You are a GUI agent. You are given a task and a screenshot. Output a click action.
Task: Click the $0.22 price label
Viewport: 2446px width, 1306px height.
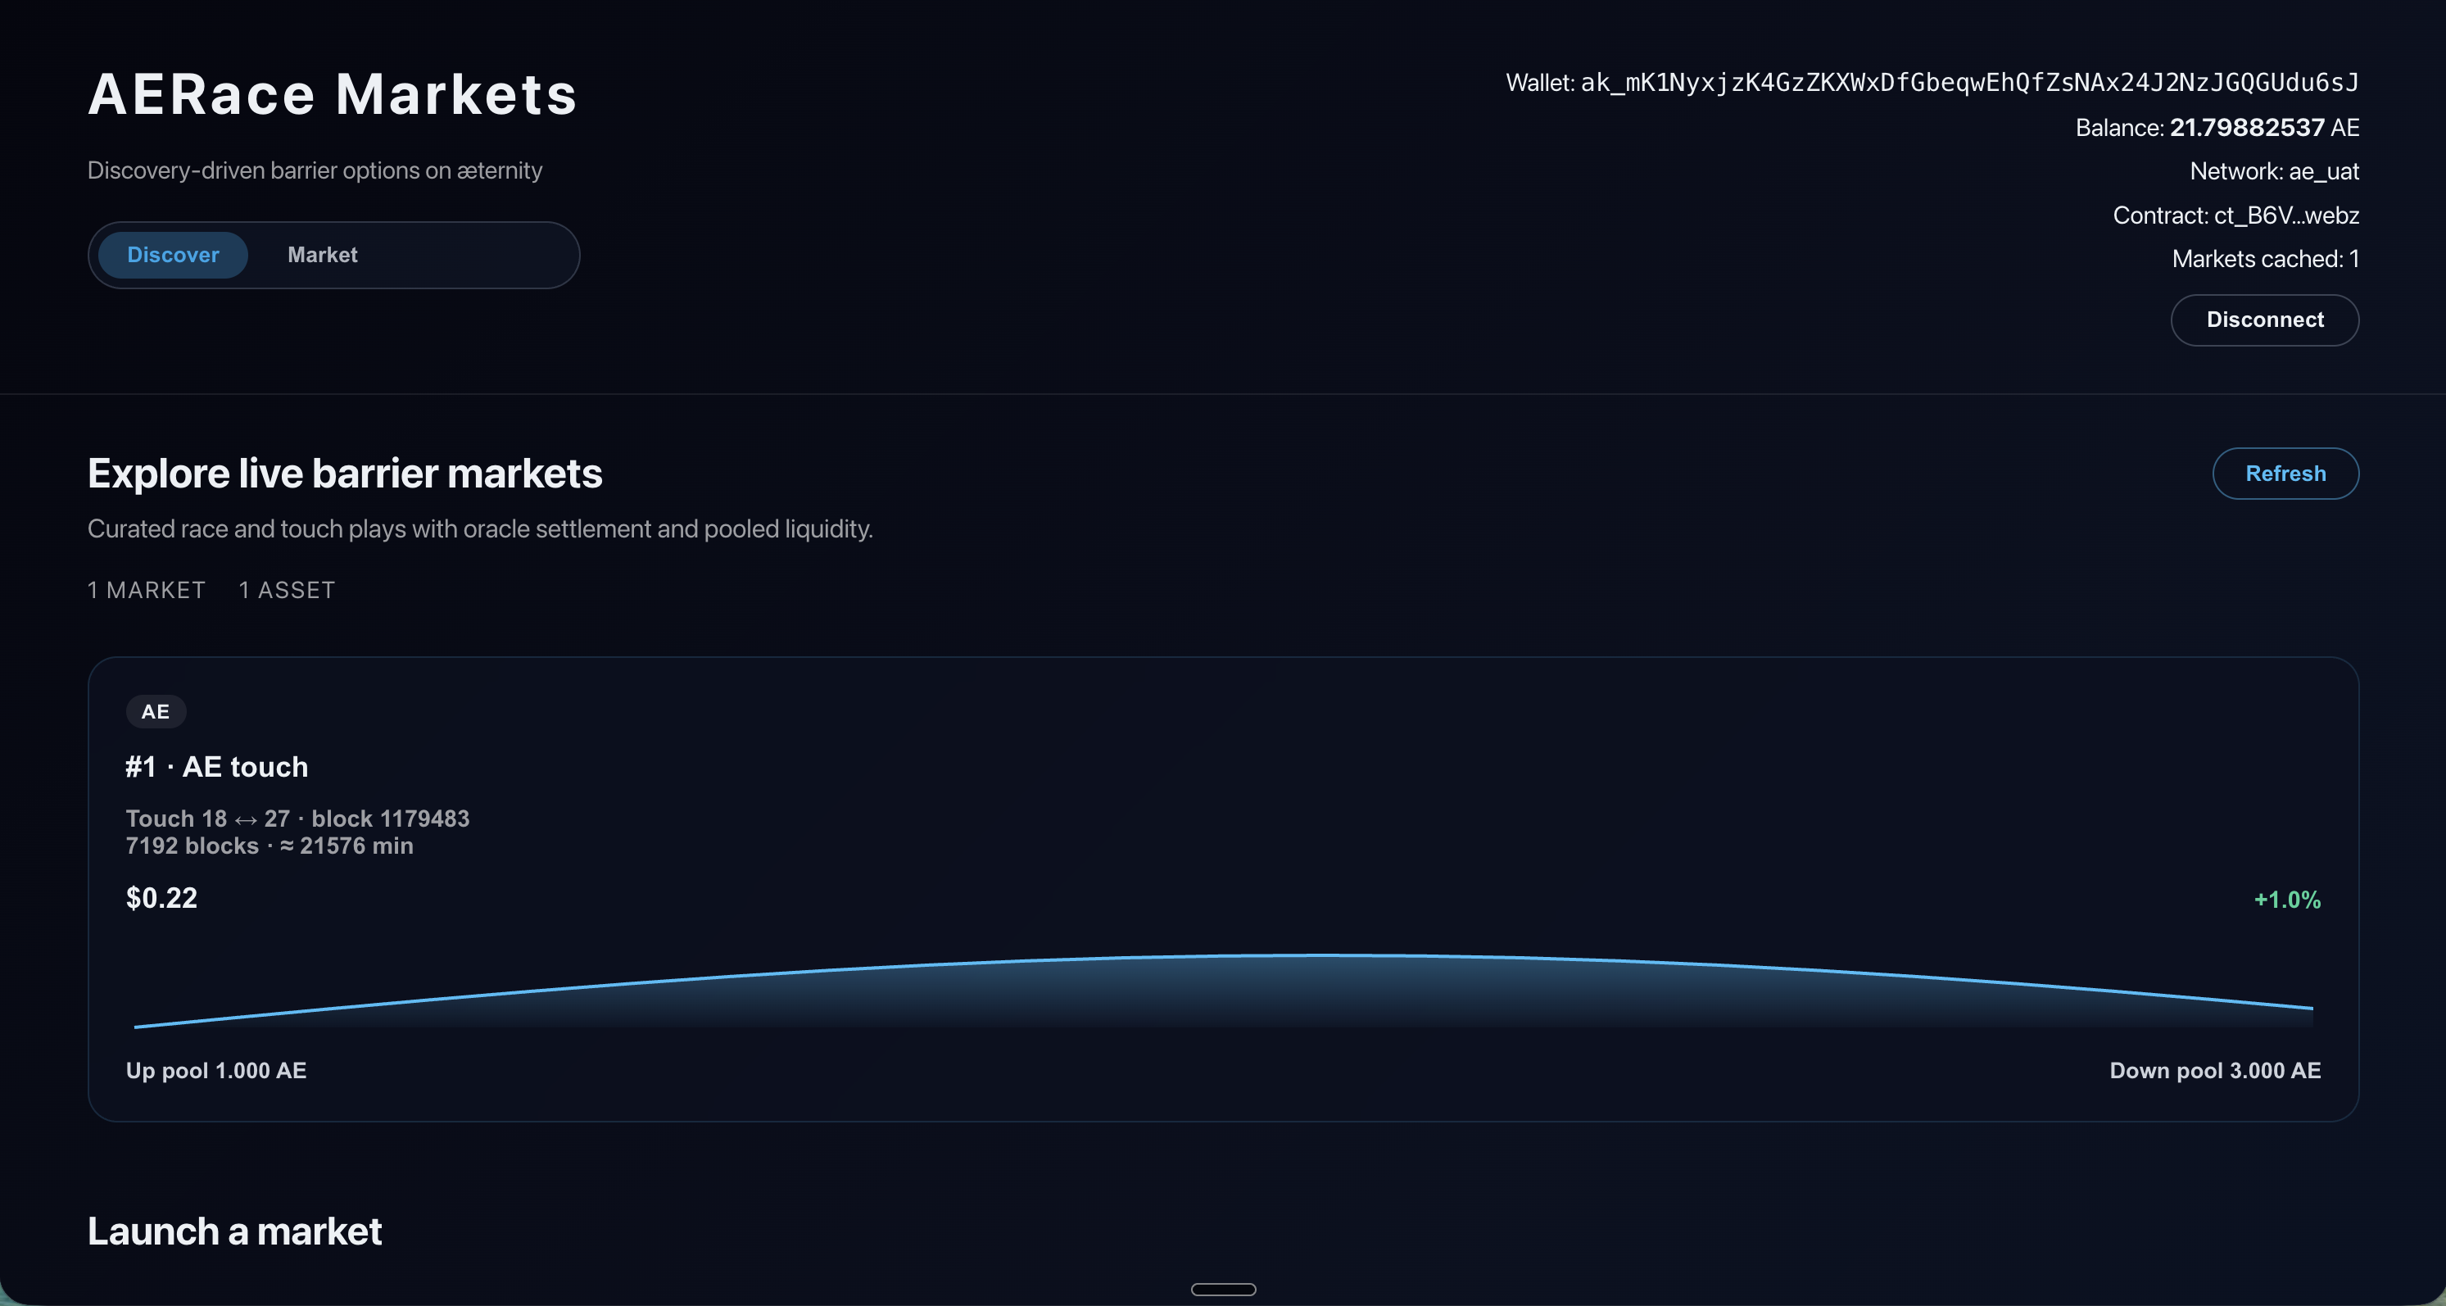tap(161, 898)
